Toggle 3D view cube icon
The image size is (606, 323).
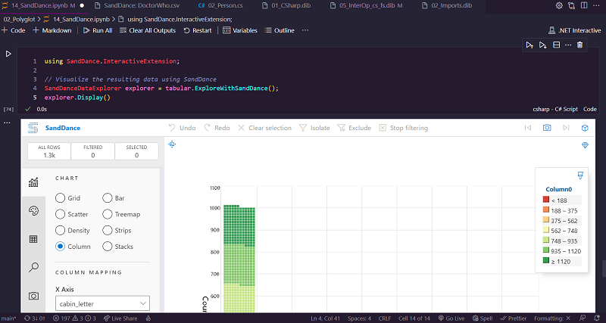pyautogui.click(x=585, y=128)
